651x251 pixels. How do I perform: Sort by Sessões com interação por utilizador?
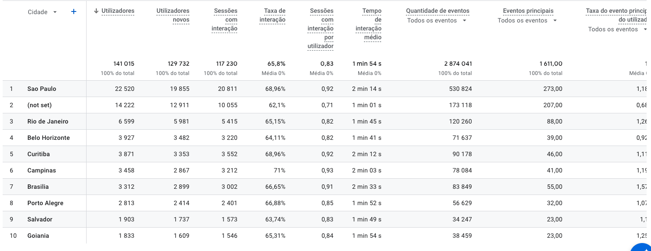[x=321, y=28]
